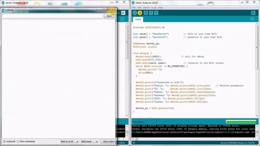
Task: Click Arduino logo in server window title bar
Action: (x=3, y=3)
